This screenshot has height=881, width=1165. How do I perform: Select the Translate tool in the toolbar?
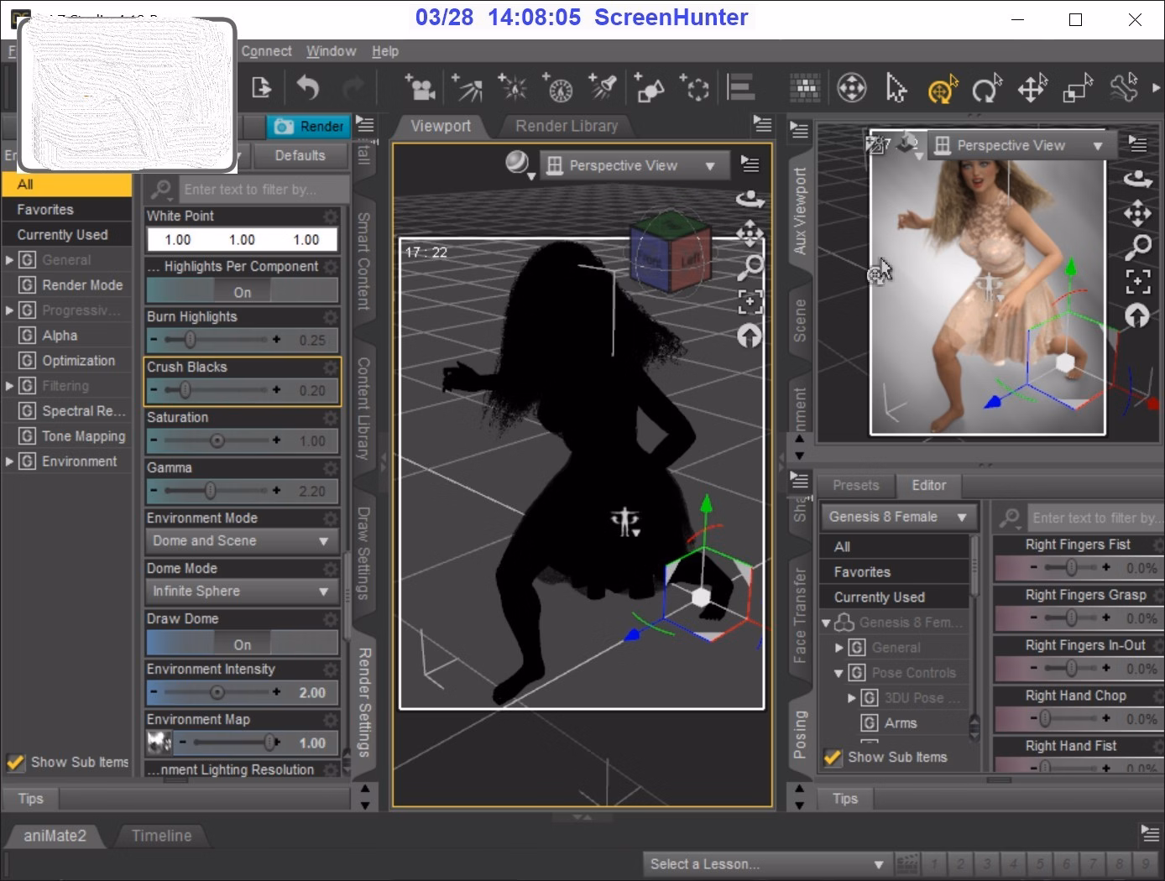(1032, 88)
